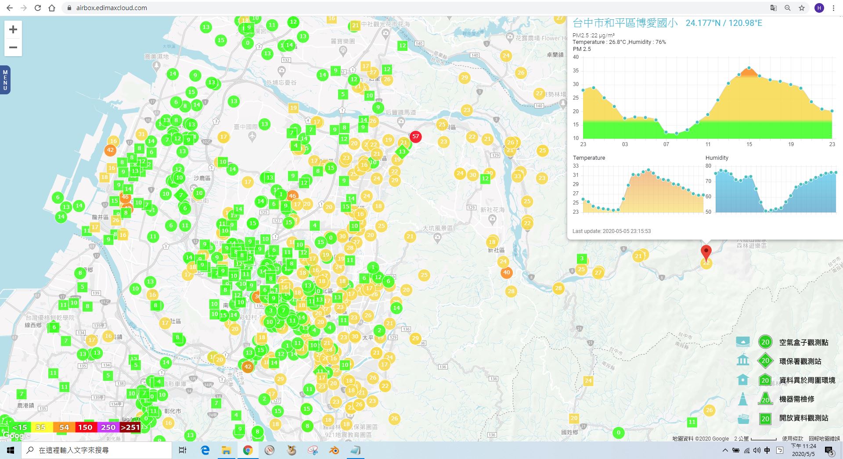This screenshot has width=843, height=459.
Task: Click the 機器需檢修 legend label
Action: 796,399
